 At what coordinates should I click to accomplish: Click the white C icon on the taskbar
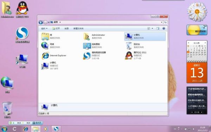[x=14, y=129]
